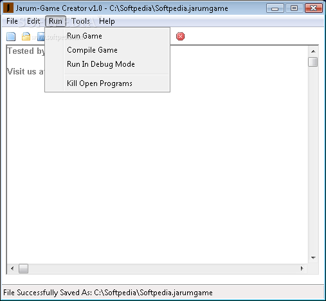Open the Edit menu
This screenshot has width=326, height=301.
click(33, 21)
